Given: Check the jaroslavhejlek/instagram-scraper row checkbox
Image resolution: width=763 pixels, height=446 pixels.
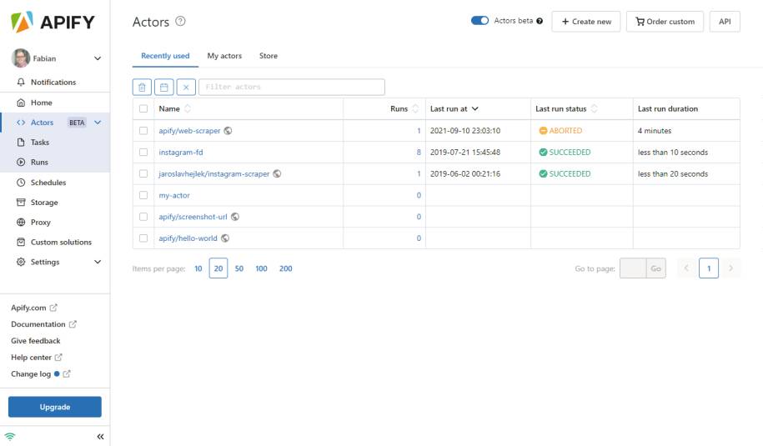Looking at the screenshot, I should (143, 173).
